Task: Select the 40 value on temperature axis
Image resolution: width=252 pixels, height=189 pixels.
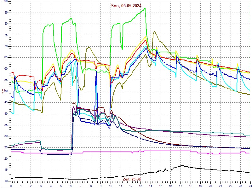Action: click(6, 114)
